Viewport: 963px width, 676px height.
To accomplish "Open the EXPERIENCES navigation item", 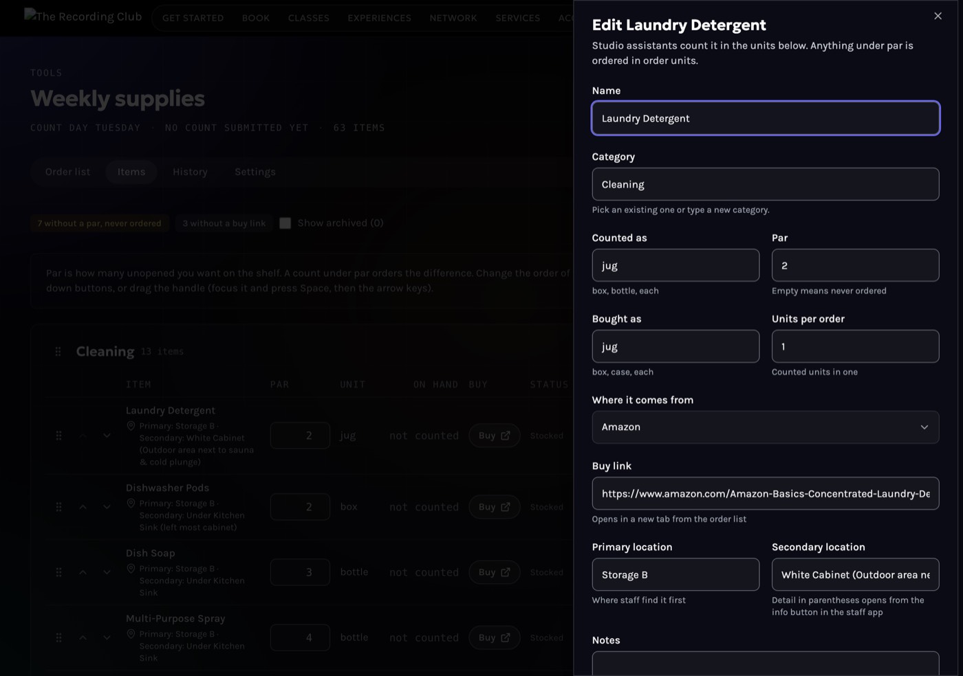I will pyautogui.click(x=380, y=18).
